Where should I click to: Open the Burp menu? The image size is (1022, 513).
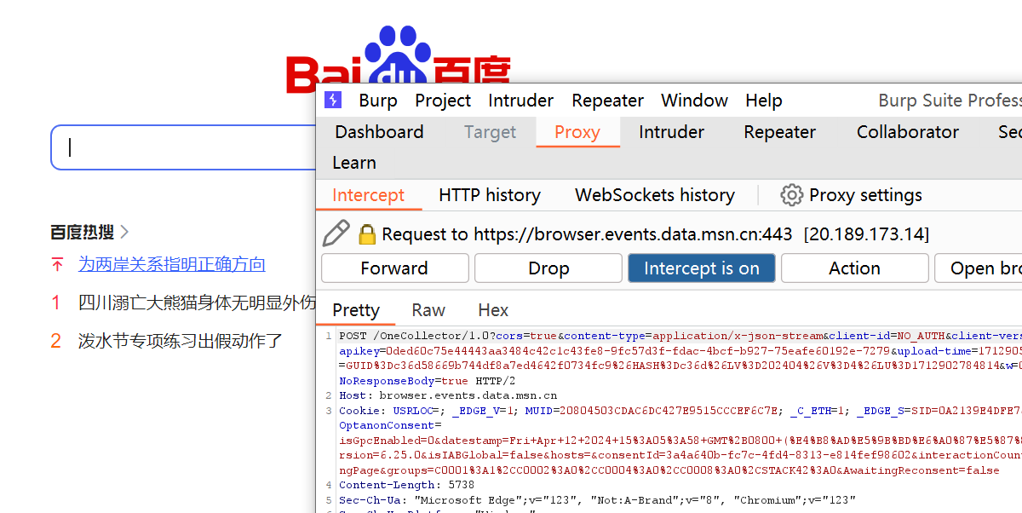377,101
